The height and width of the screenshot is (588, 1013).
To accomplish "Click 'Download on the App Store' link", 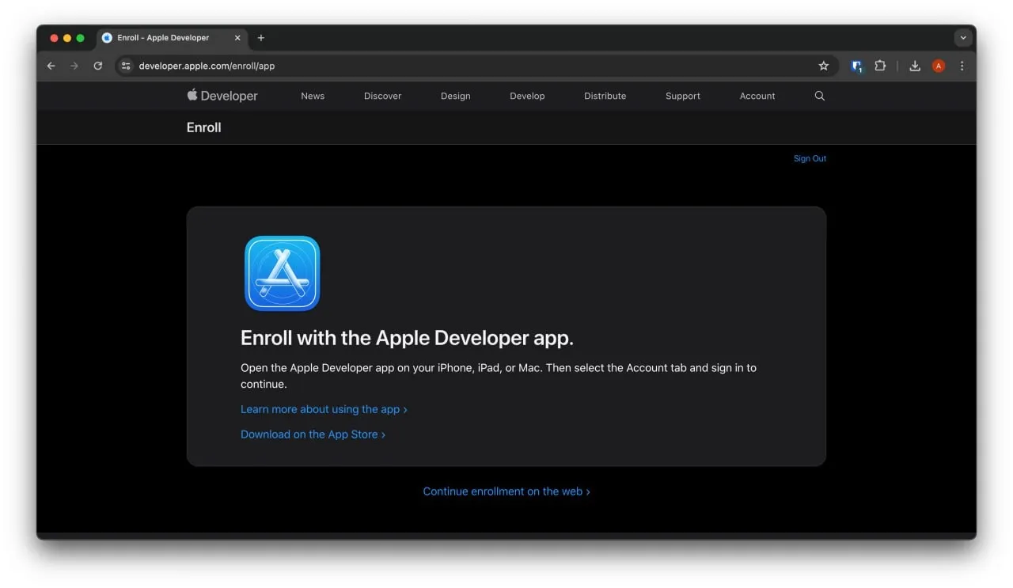I will (313, 434).
